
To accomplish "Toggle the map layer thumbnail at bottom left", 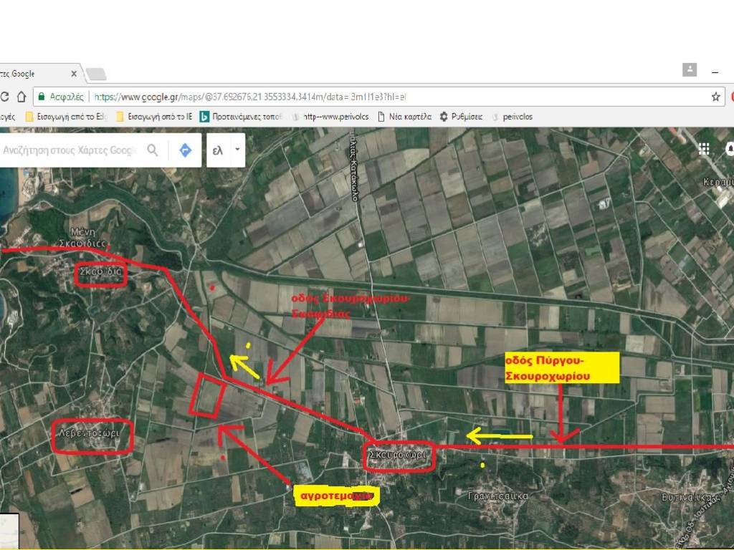I will pos(9,531).
